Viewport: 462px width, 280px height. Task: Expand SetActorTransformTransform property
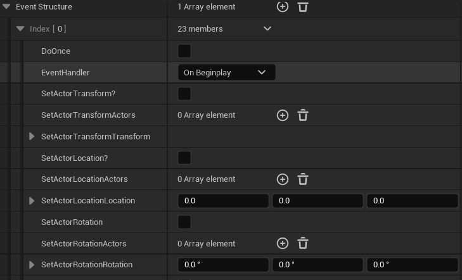tap(32, 137)
